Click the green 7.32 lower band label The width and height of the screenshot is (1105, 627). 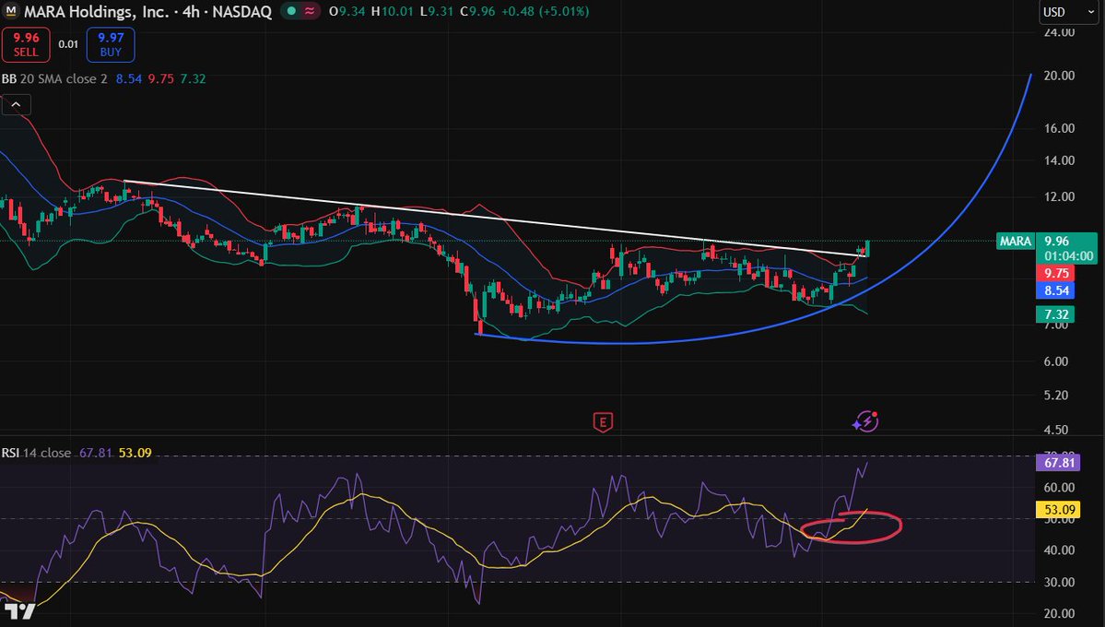click(1055, 314)
